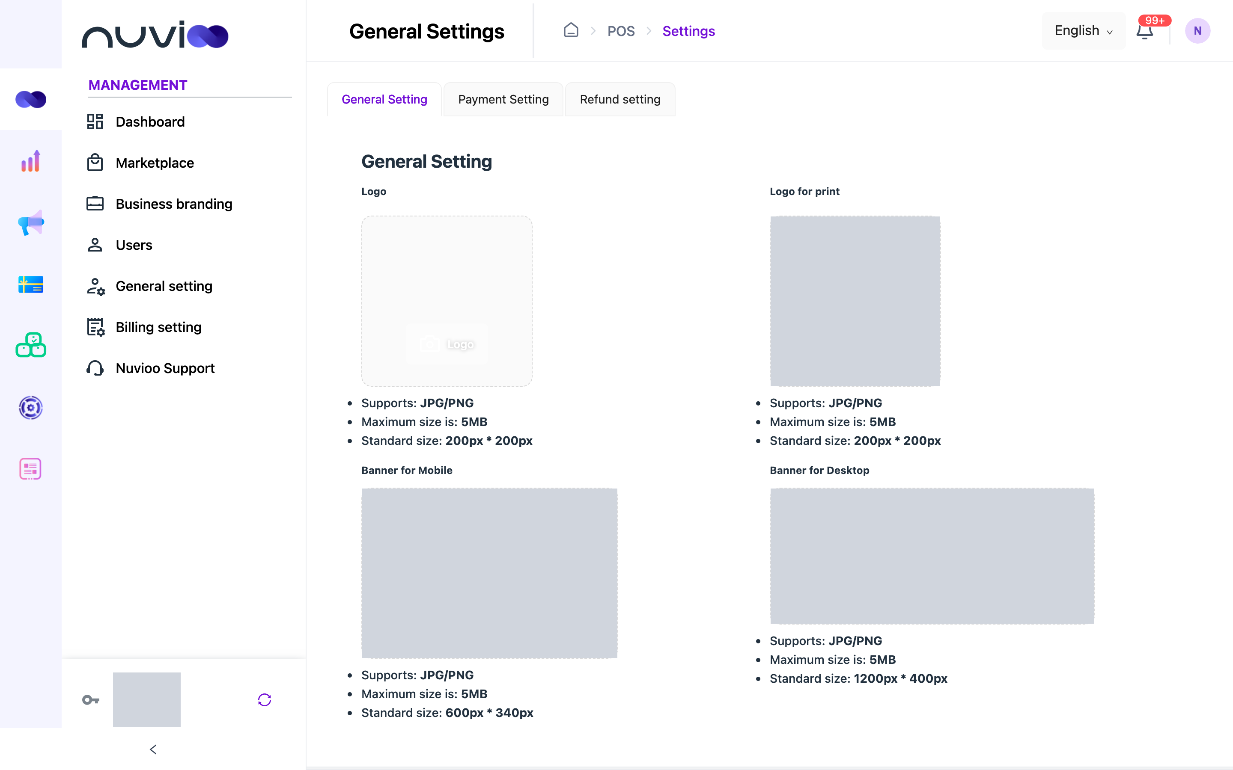Open the gift card module icon
The image size is (1233, 770).
[30, 284]
